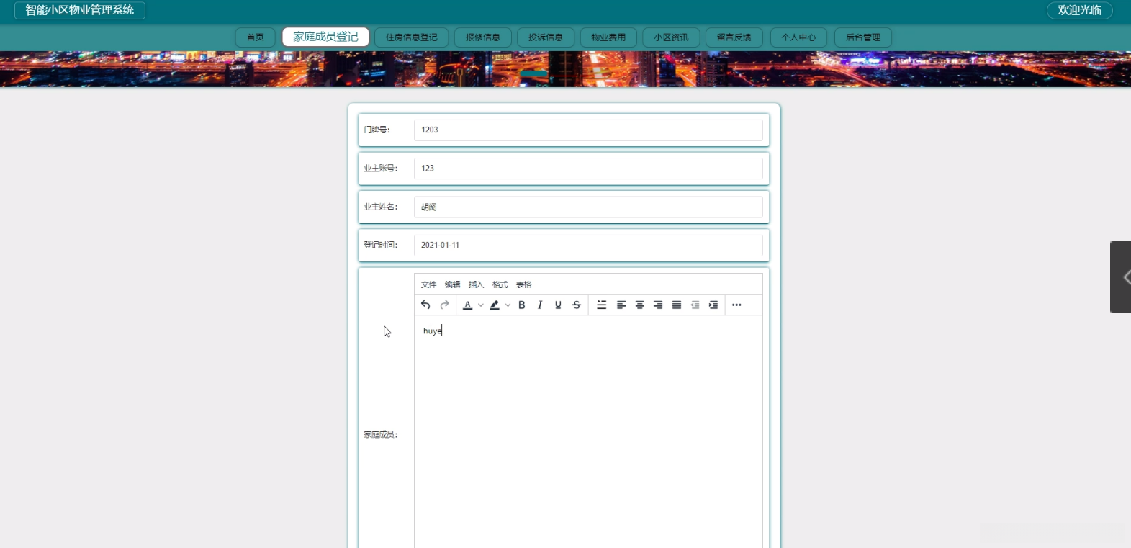Open the text color dropdown arrow

(481, 305)
